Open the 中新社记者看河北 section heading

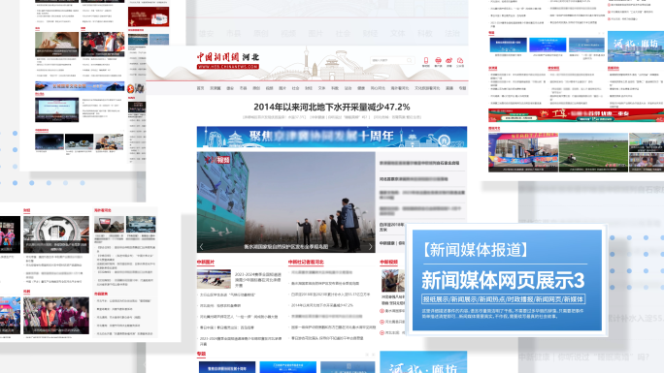[306, 262]
